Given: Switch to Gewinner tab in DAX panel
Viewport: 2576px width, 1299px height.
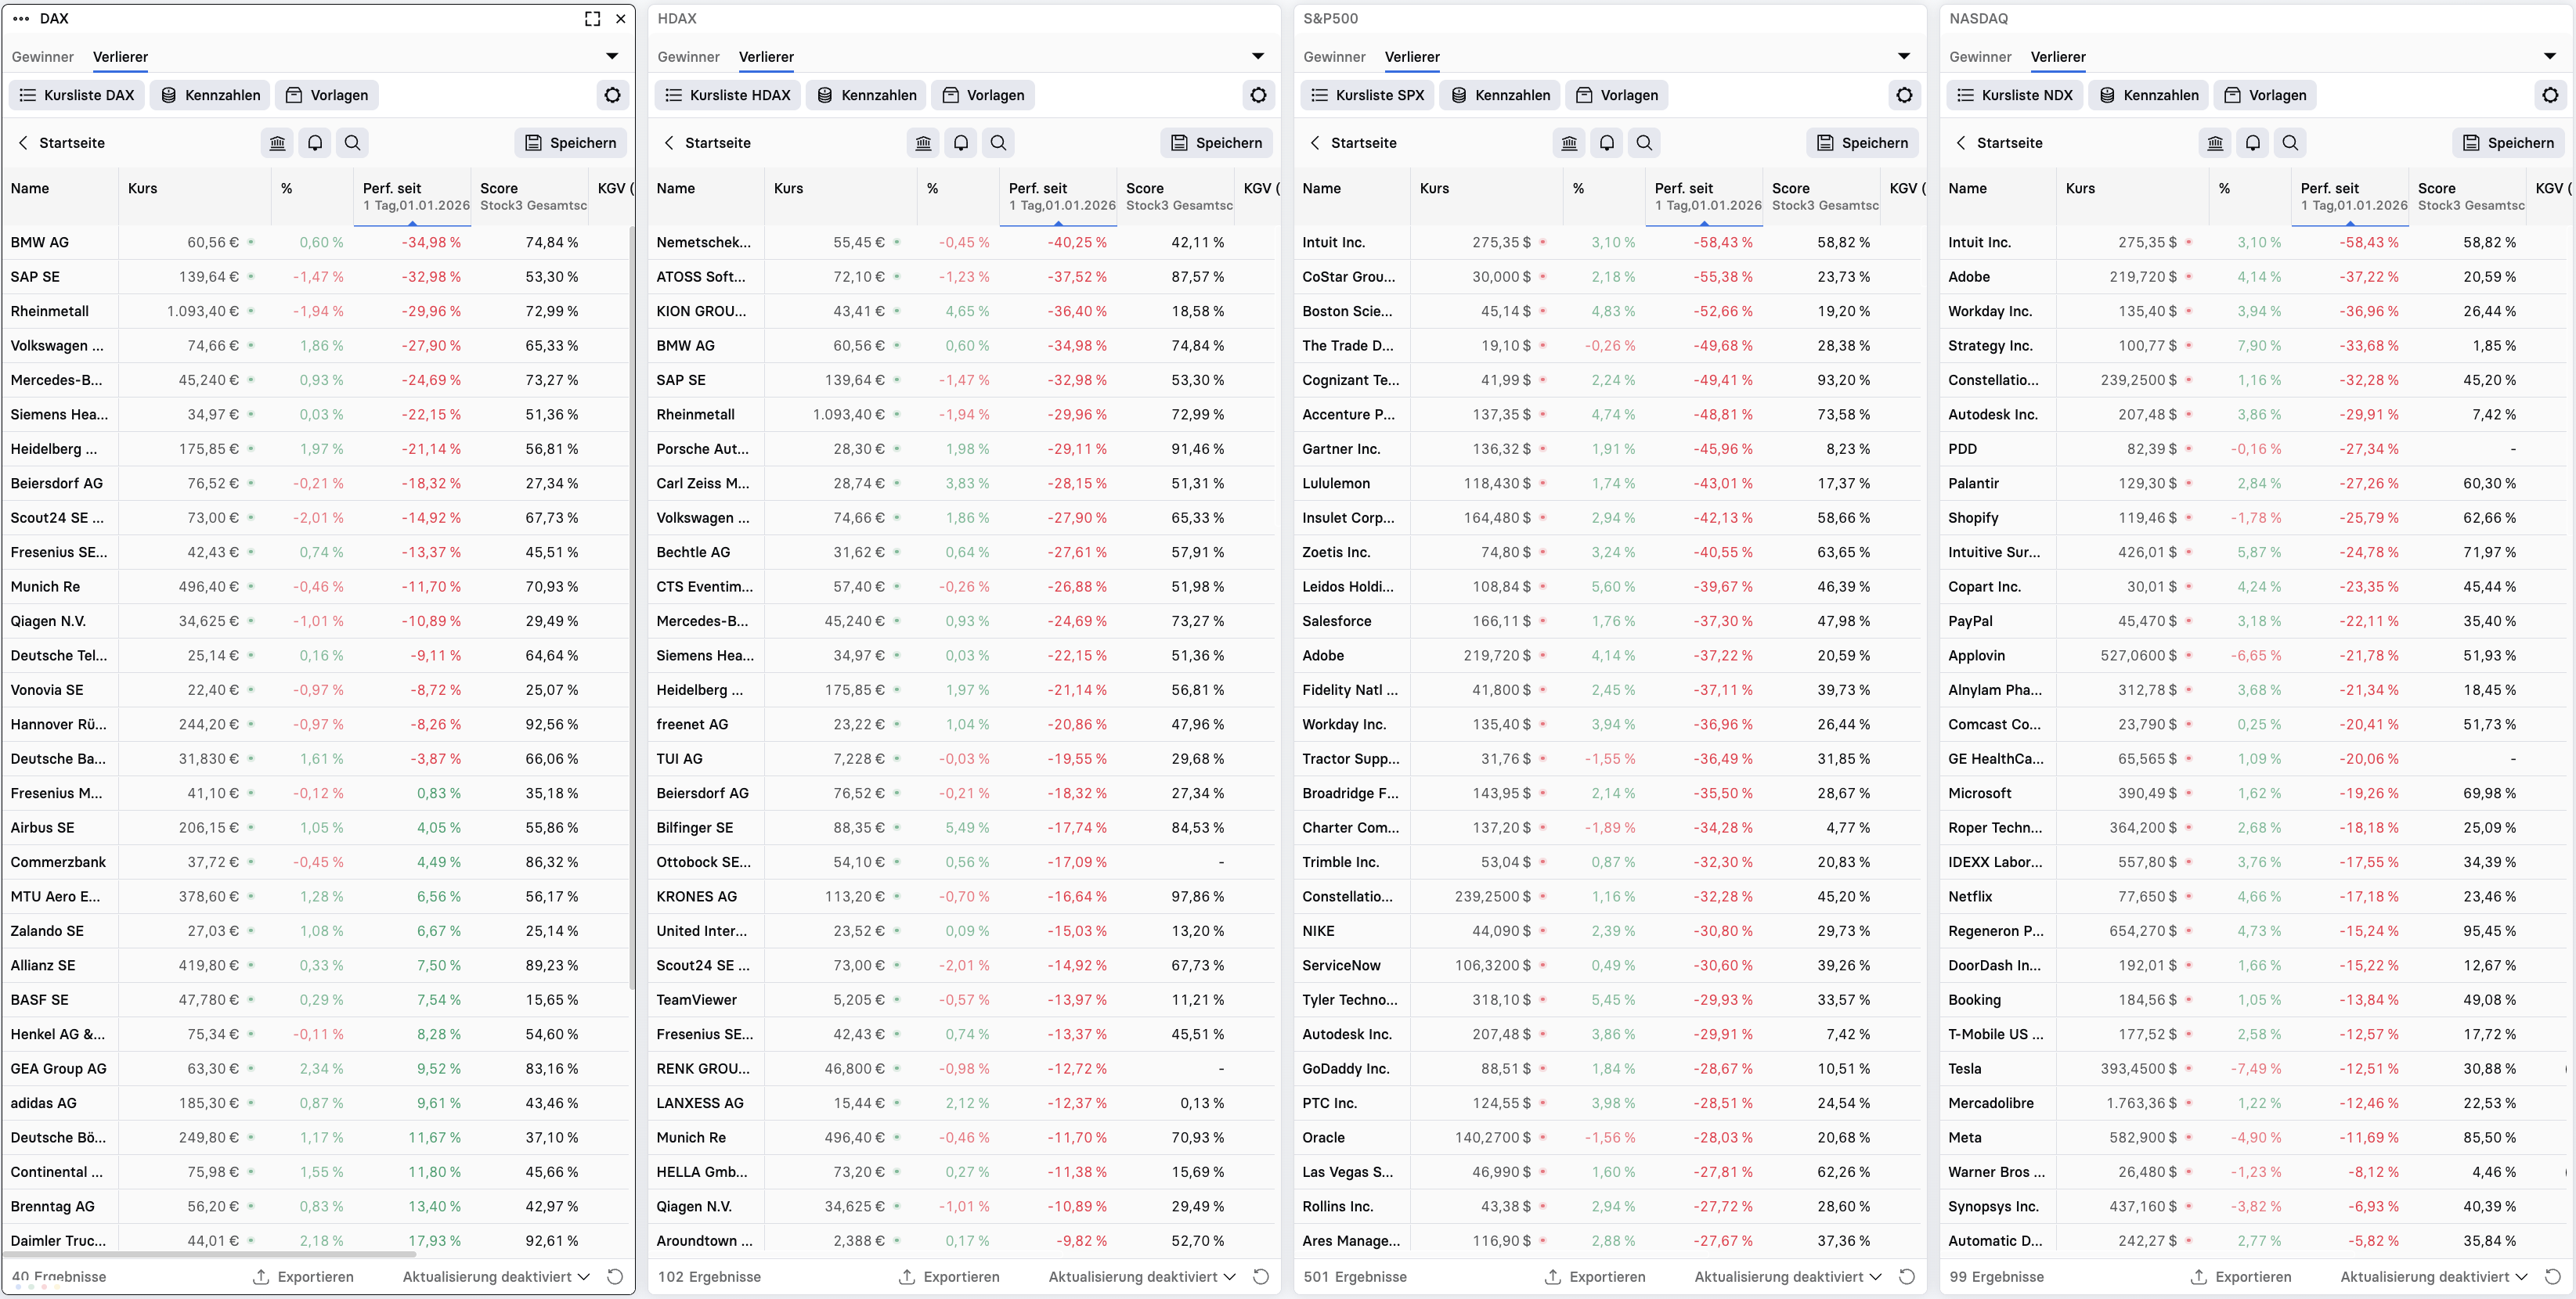Looking at the screenshot, I should (42, 57).
